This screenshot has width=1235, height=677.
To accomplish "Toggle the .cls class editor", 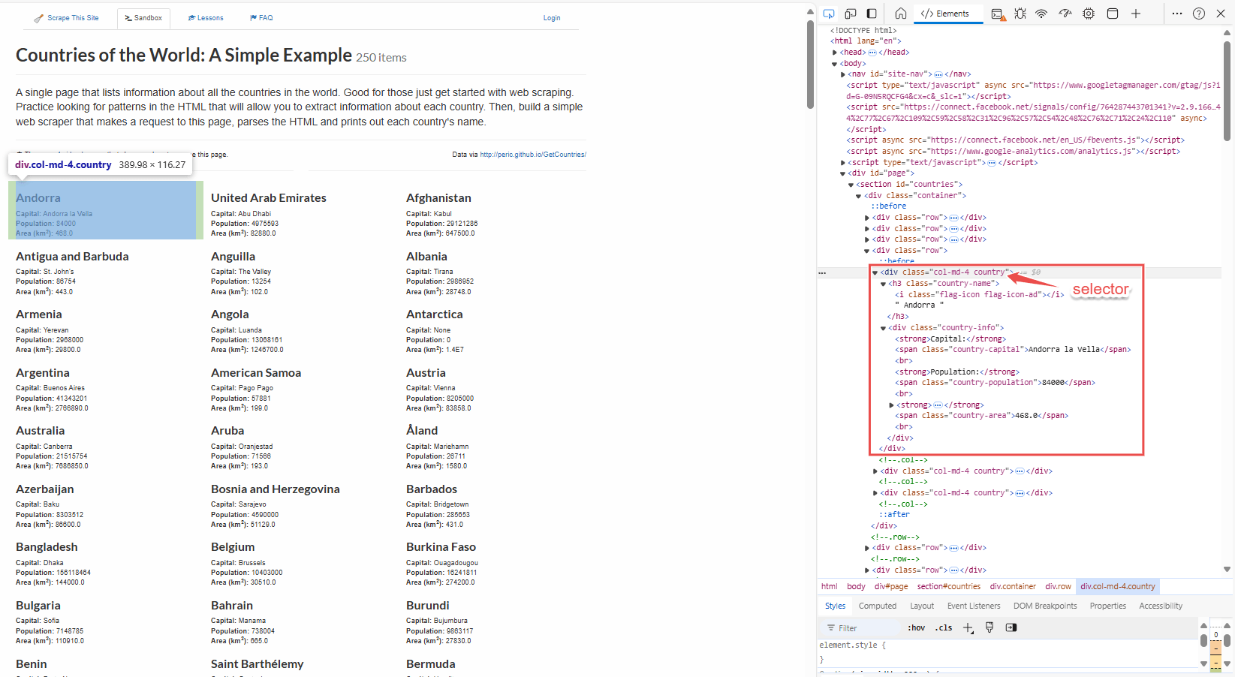I will pos(943,627).
